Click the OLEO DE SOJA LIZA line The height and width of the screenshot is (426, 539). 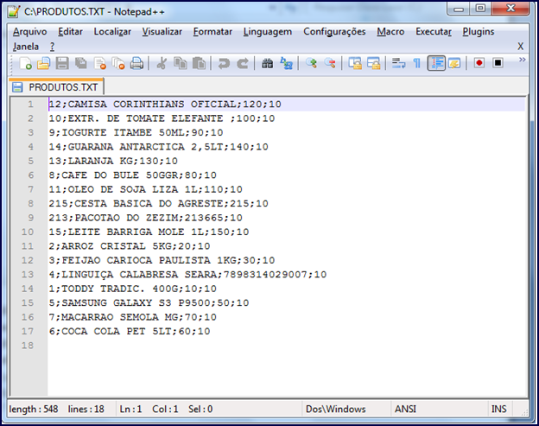point(145,189)
